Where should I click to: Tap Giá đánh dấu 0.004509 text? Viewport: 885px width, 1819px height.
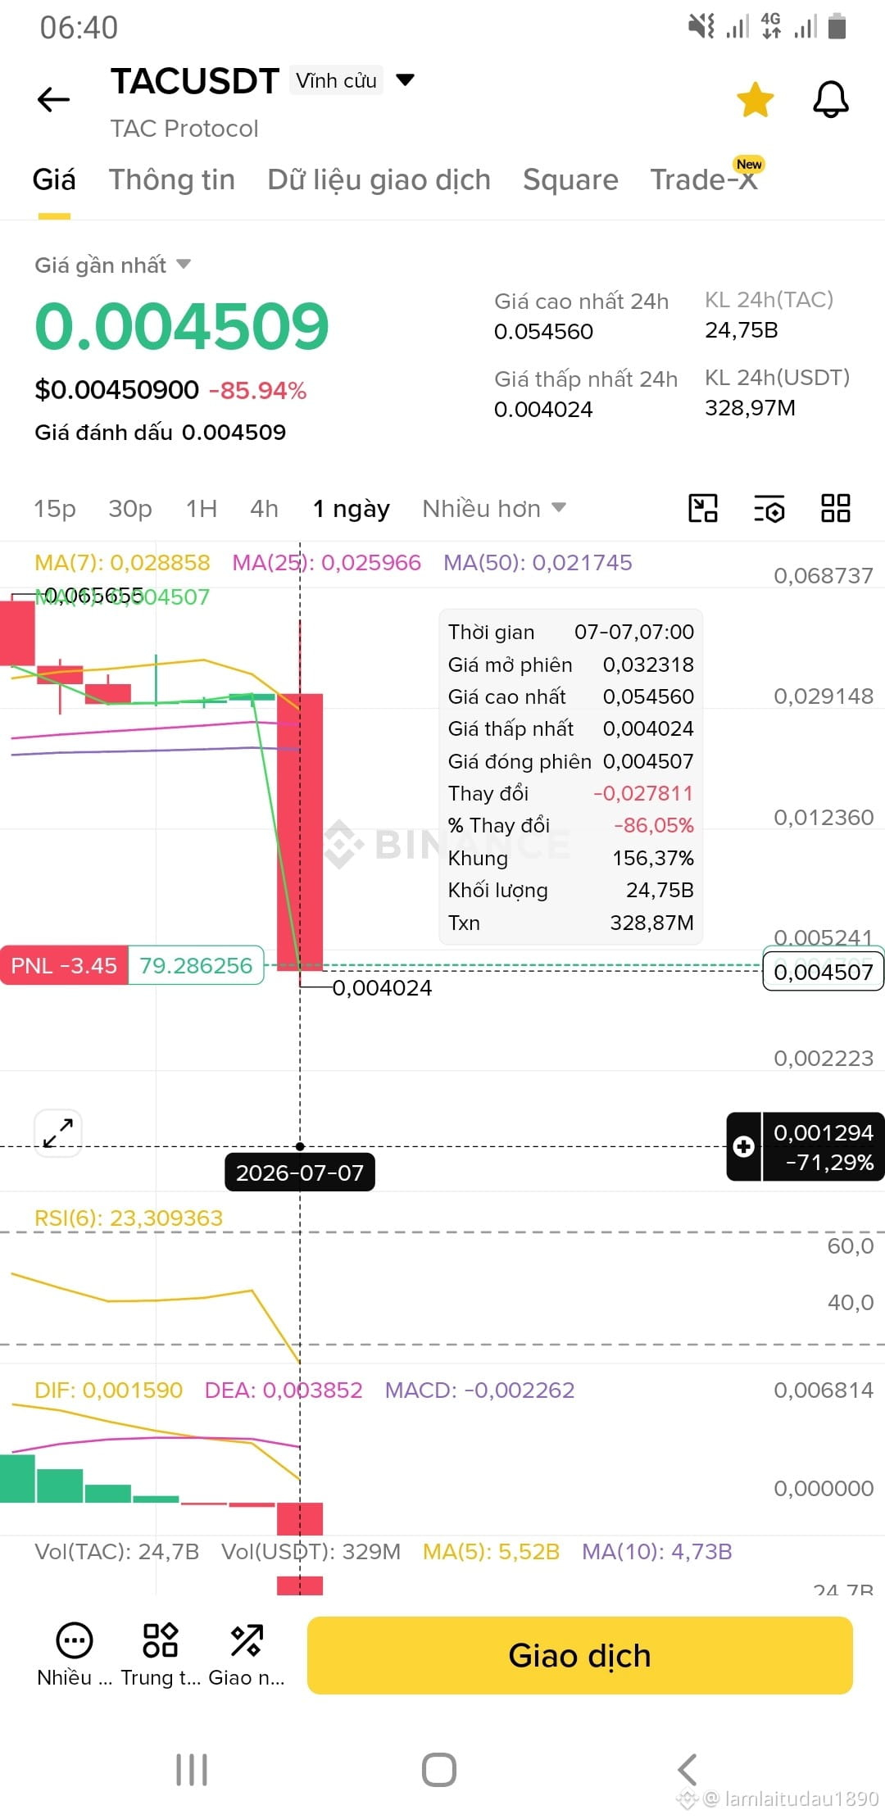click(161, 432)
